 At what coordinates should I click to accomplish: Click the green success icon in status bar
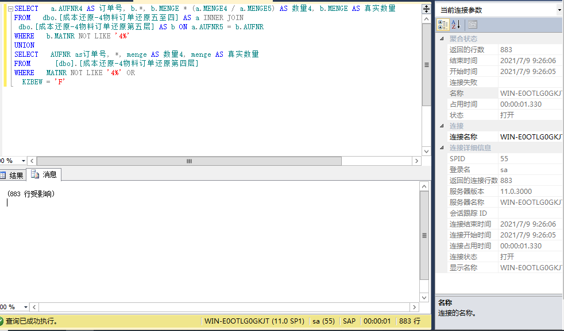point(1,321)
